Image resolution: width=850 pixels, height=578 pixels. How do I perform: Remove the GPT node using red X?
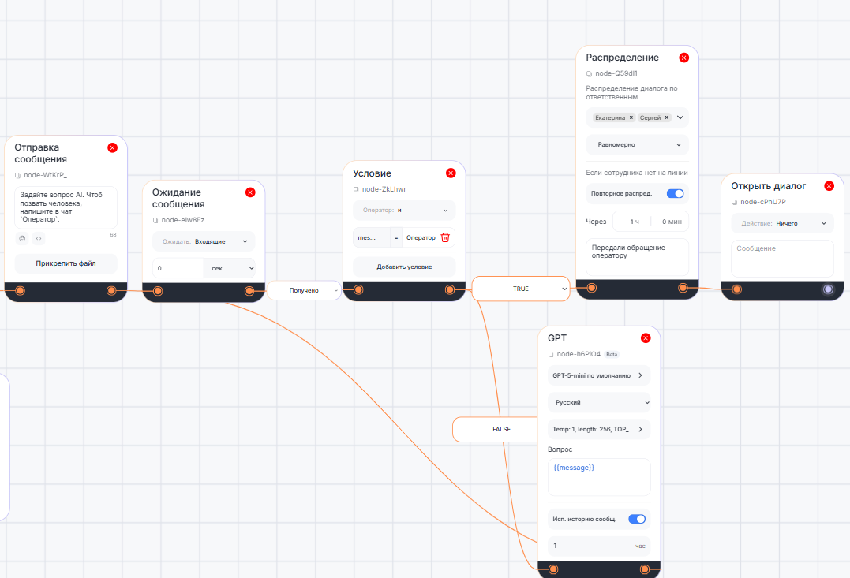click(646, 338)
